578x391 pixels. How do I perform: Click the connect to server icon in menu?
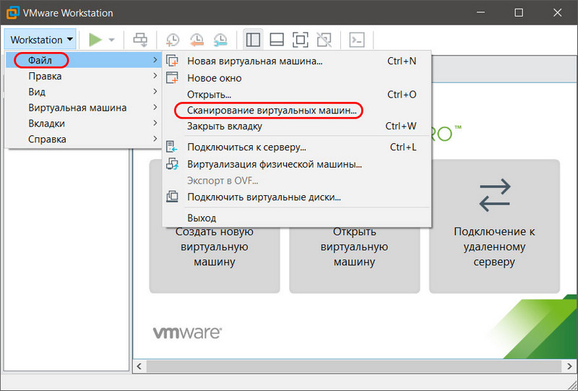click(x=172, y=147)
